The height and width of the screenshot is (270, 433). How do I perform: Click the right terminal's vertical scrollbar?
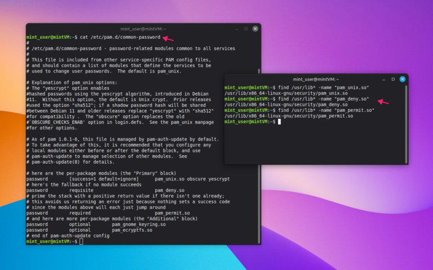pyautogui.click(x=406, y=124)
